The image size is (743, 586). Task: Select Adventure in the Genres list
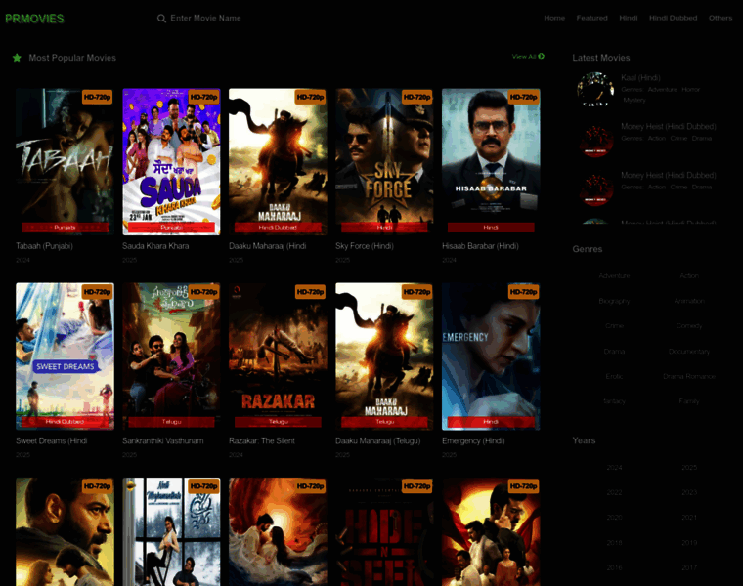point(614,276)
